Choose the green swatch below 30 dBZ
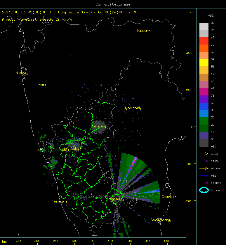 coord(204,121)
